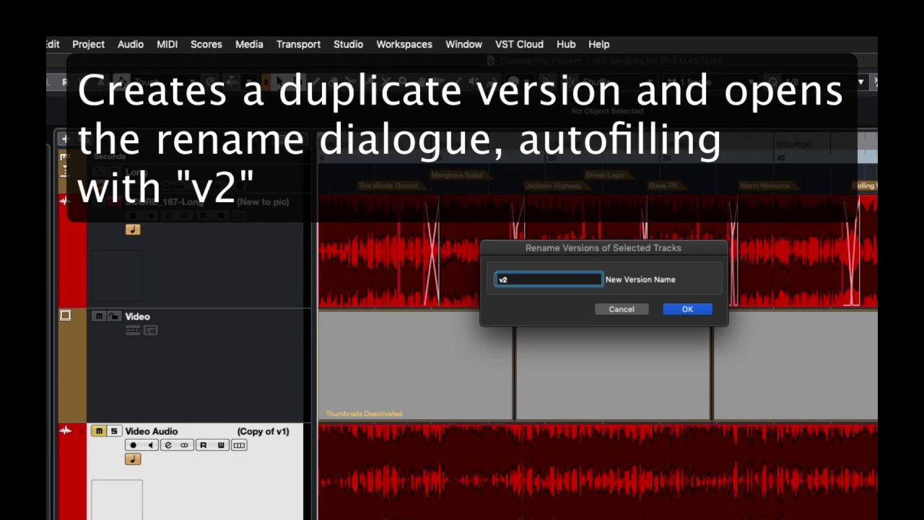Screen dimensions: 924x520
Task: Select the audio event on Video Audio track
Action: (598, 472)
